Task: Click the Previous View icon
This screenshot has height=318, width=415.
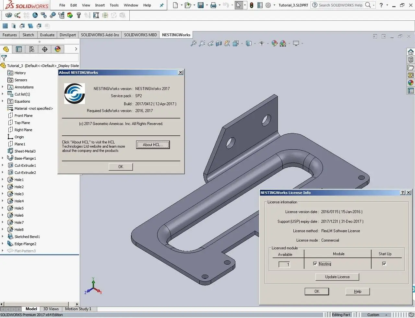Action: click(x=210, y=43)
